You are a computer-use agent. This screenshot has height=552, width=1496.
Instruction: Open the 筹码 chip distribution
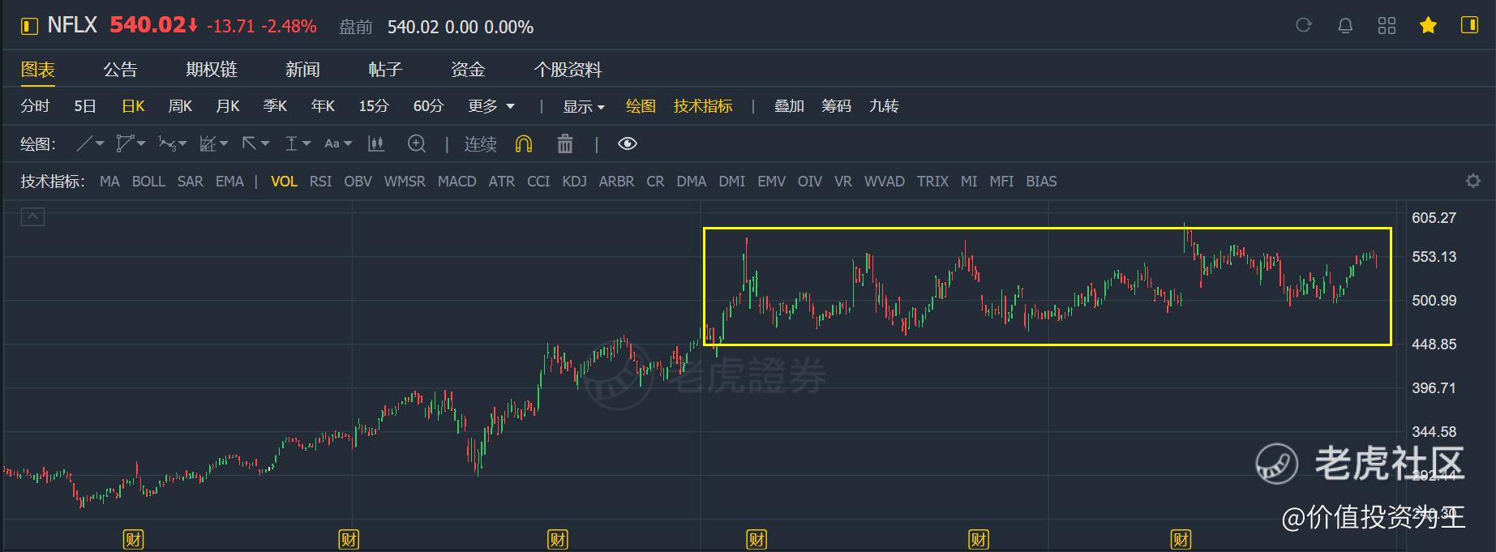pos(836,106)
